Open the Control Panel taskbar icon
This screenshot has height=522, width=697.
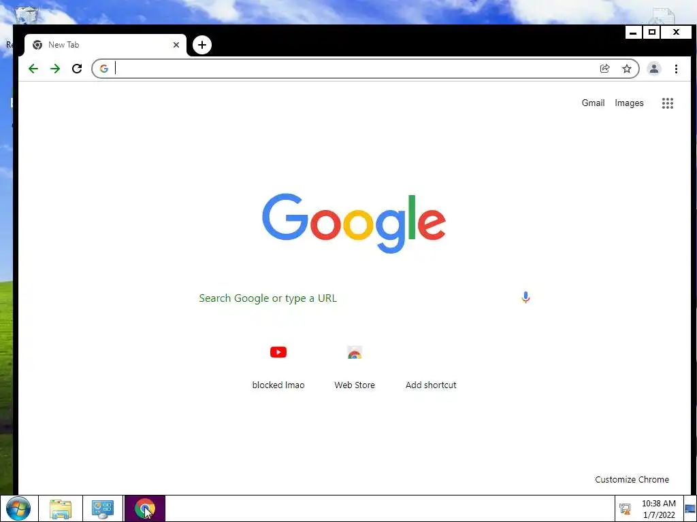[x=103, y=508]
